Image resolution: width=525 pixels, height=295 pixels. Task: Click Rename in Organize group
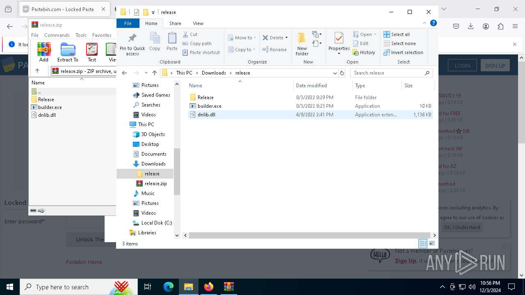[274, 50]
